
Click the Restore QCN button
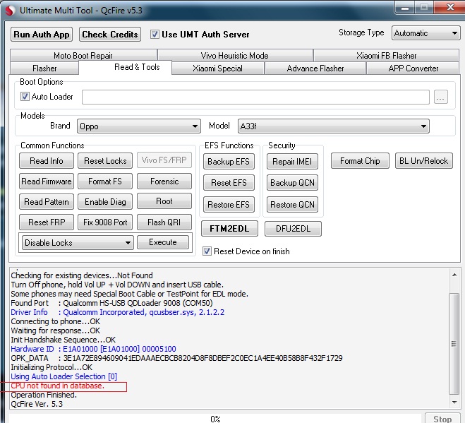pos(292,205)
